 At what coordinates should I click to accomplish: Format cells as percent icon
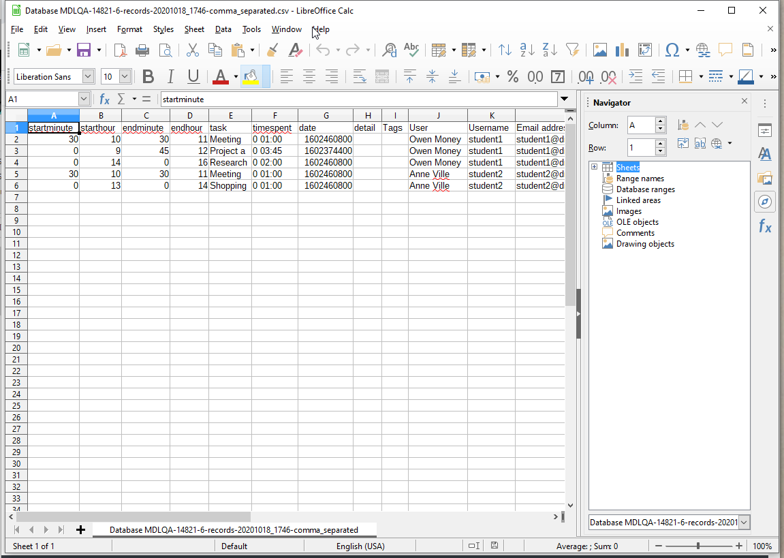512,76
